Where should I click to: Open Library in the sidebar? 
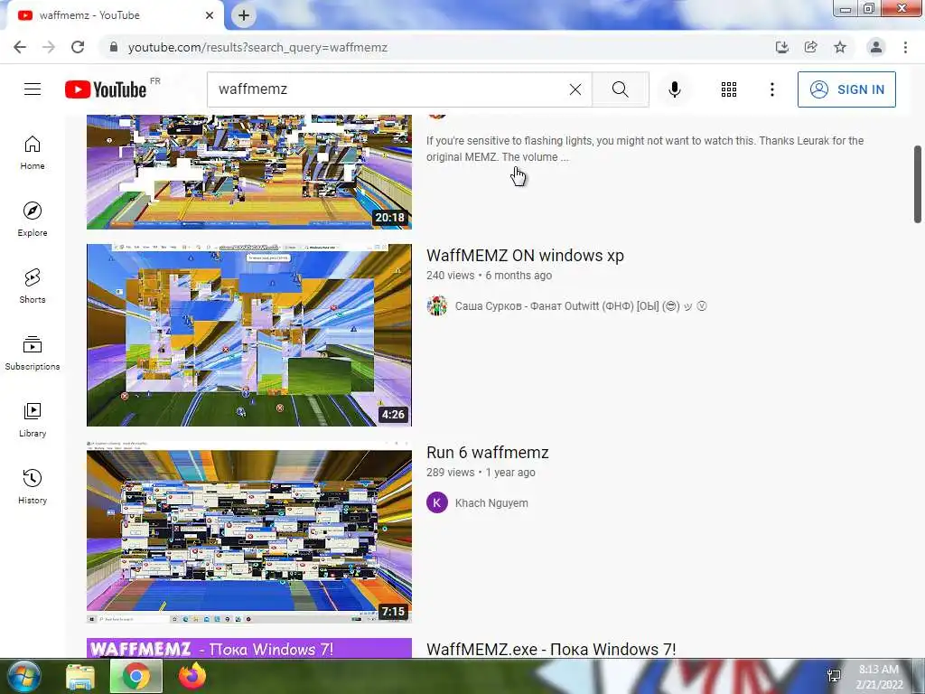[33, 419]
